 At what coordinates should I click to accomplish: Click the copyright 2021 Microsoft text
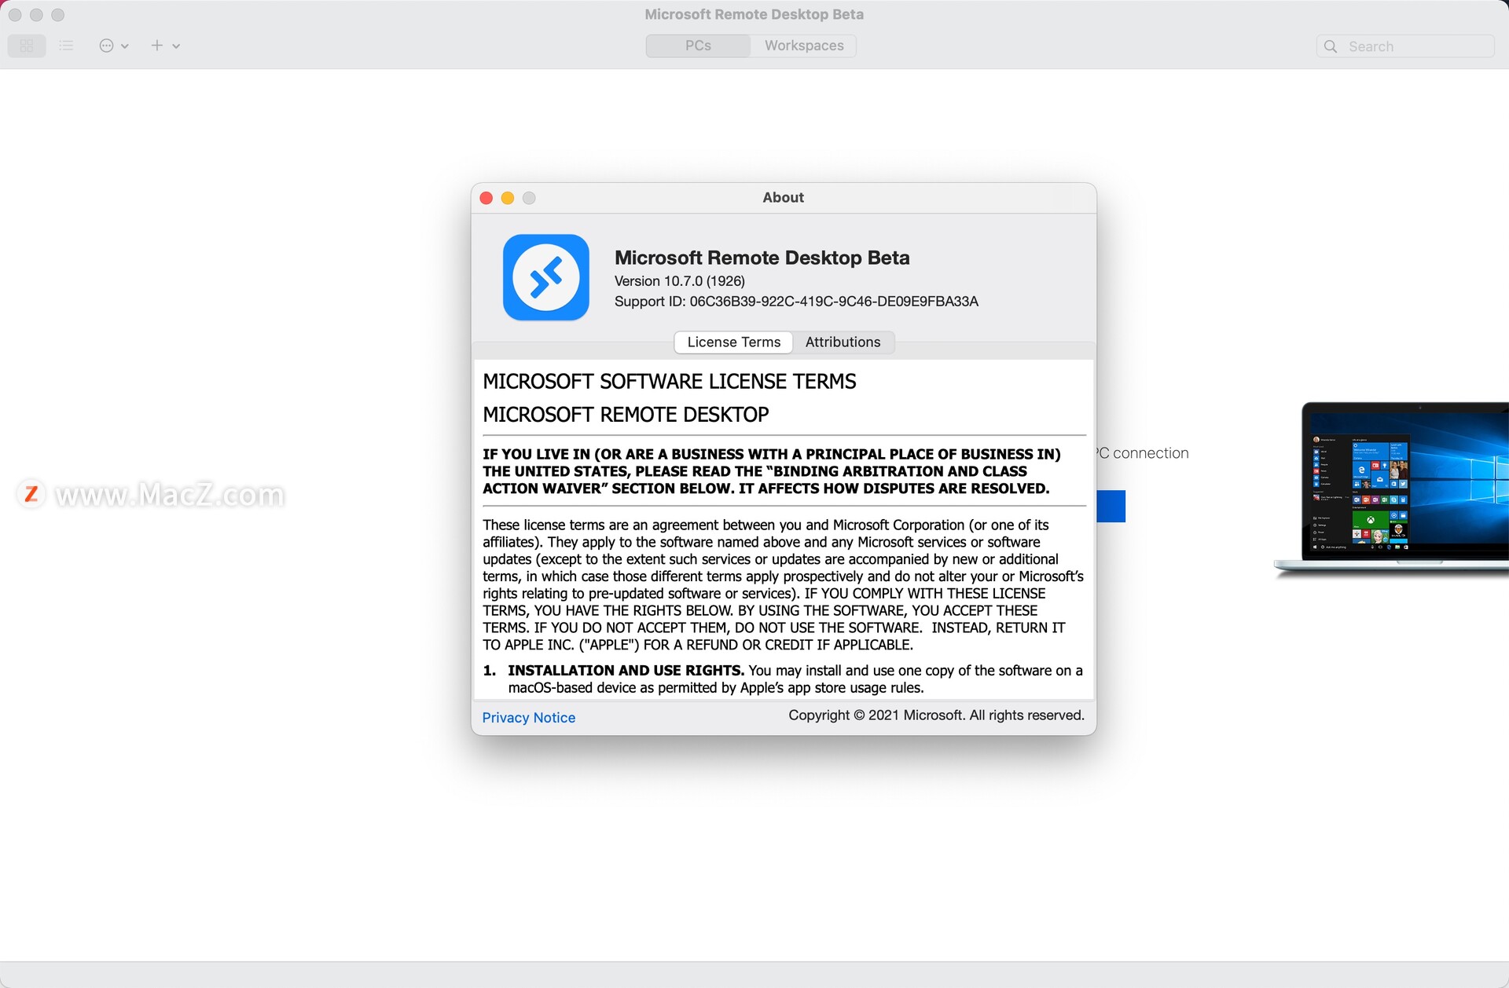[936, 715]
